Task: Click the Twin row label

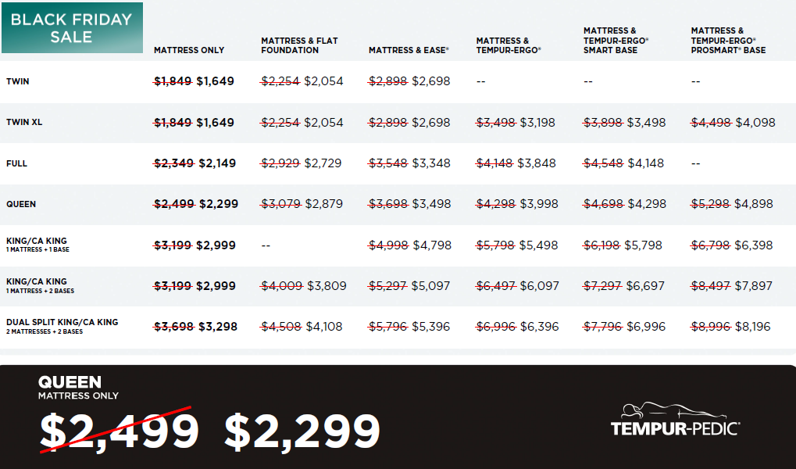Action: click(x=17, y=81)
